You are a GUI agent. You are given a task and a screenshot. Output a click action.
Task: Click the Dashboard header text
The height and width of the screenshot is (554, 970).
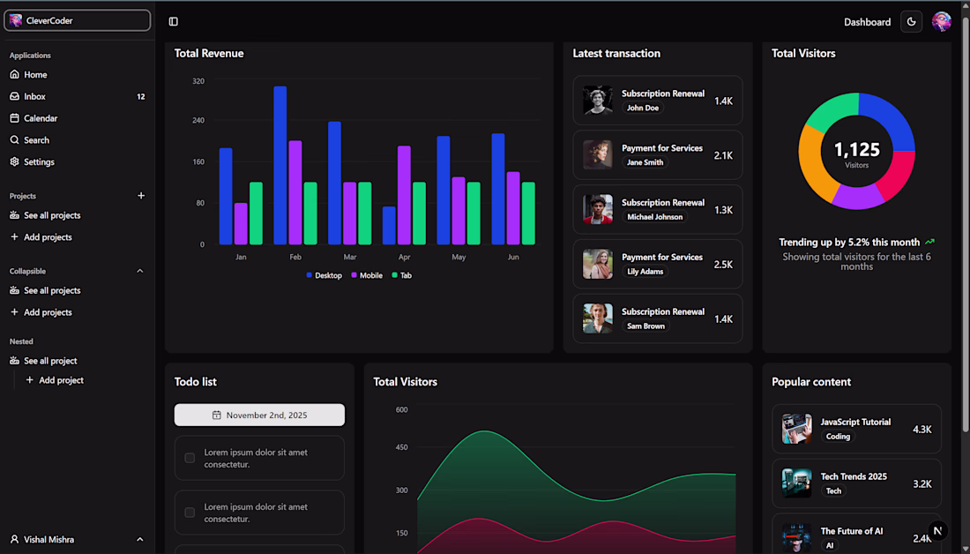[868, 22]
